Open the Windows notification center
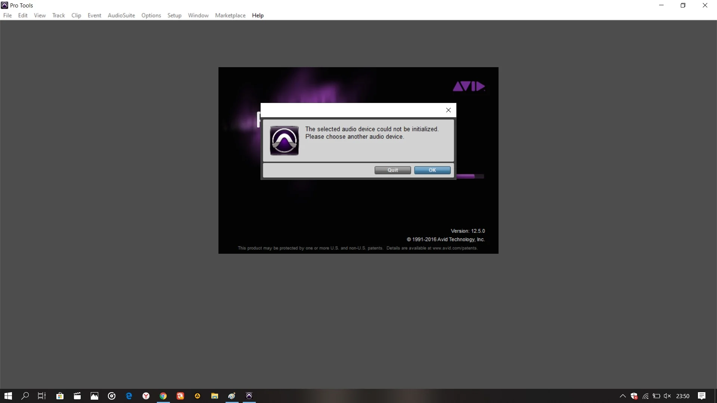Image resolution: width=717 pixels, height=403 pixels. point(702,396)
